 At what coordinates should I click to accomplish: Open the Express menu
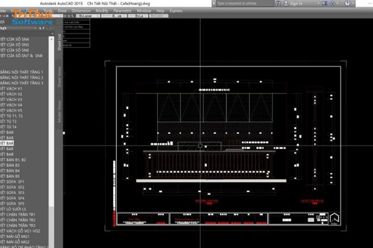coord(176,11)
